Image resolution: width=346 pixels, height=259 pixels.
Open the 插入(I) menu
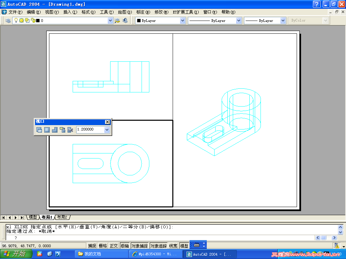coord(70,12)
